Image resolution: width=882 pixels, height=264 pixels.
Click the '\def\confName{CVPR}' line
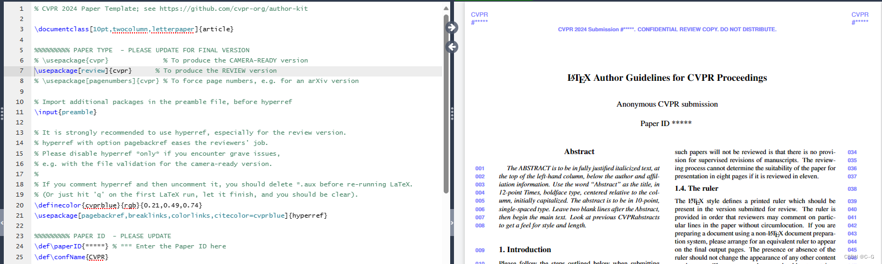[71, 257]
